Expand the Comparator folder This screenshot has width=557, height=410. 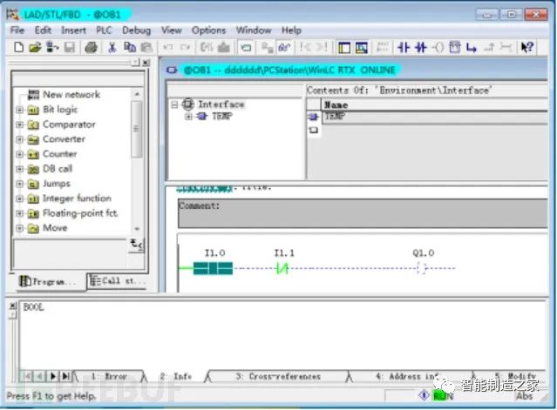19,124
